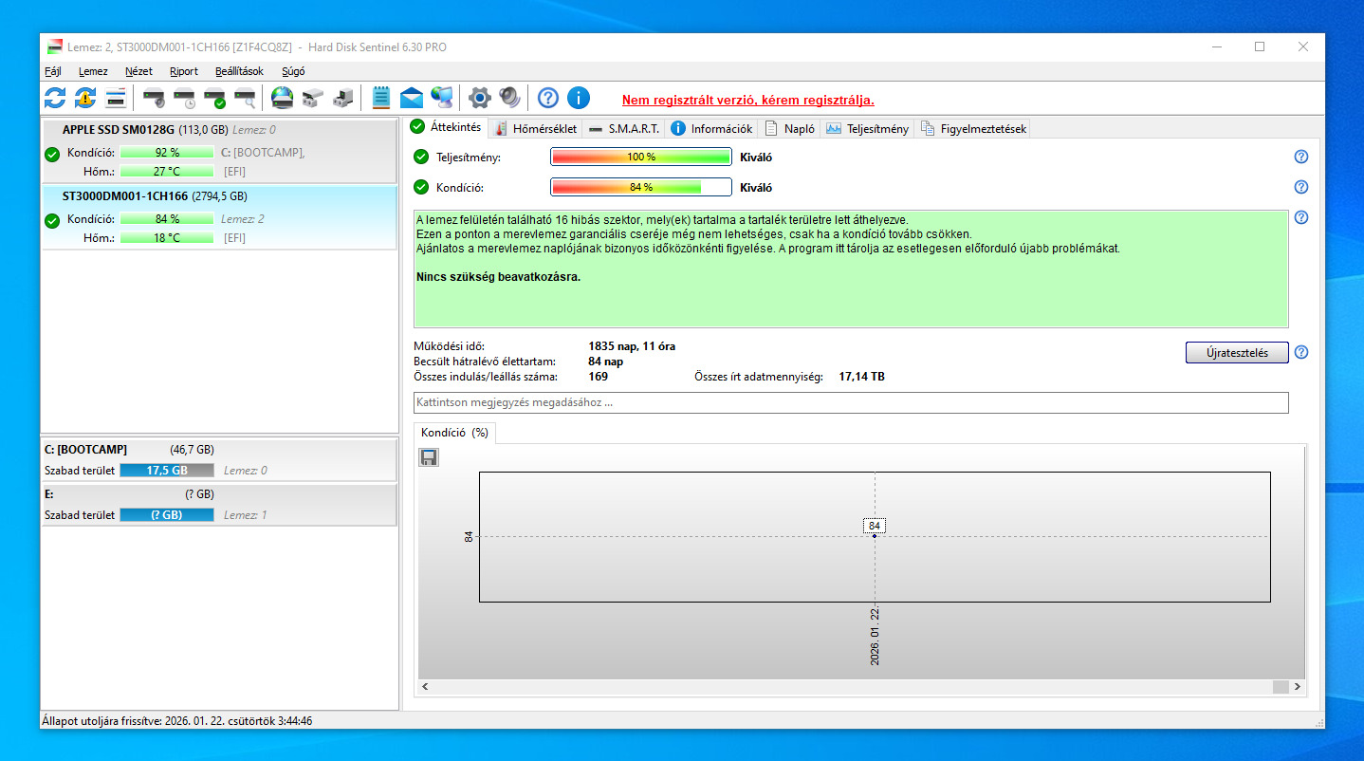
Task: Open the S.M.A.R.T. tab
Action: [624, 128]
